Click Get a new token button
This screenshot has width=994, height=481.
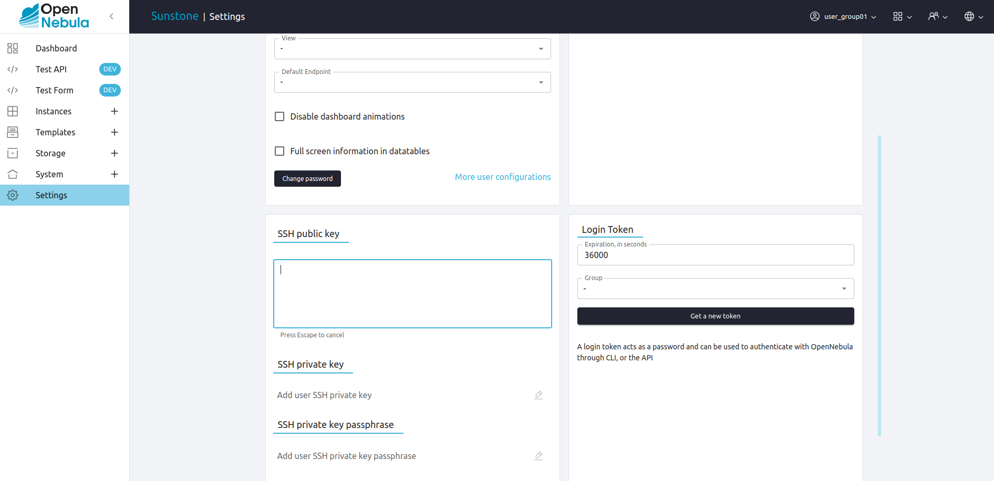pos(716,316)
